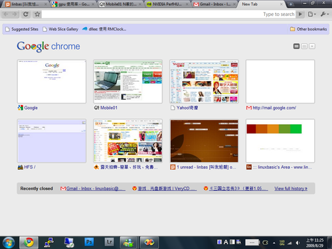Open the Yahoo thumbnail preview
Screen dimensions: 332x249
pos(204,82)
